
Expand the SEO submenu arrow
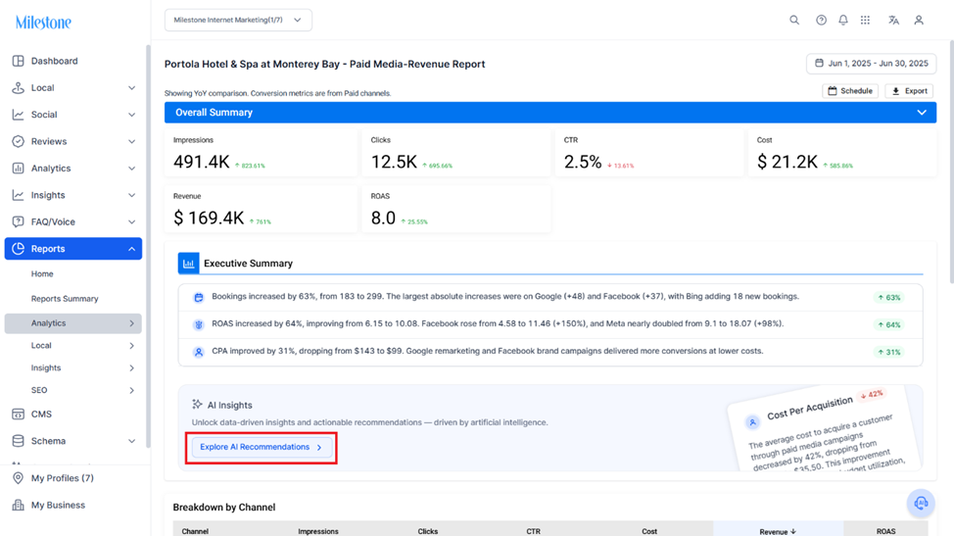point(131,390)
